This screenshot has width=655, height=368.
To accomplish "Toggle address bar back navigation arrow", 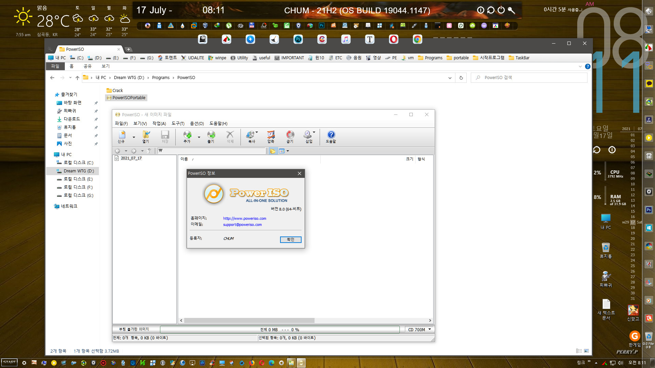I will [x=52, y=77].
